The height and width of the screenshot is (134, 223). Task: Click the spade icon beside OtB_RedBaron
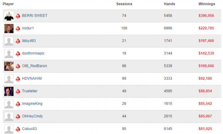18,66
